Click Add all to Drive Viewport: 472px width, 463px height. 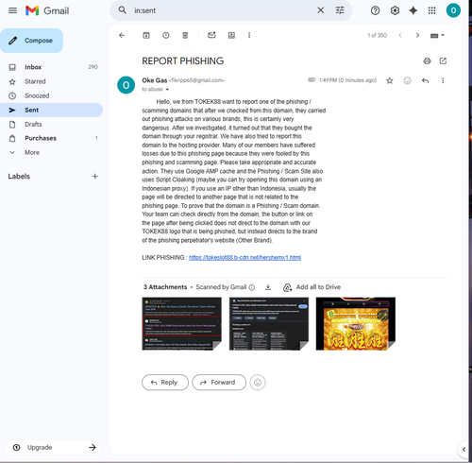point(312,287)
